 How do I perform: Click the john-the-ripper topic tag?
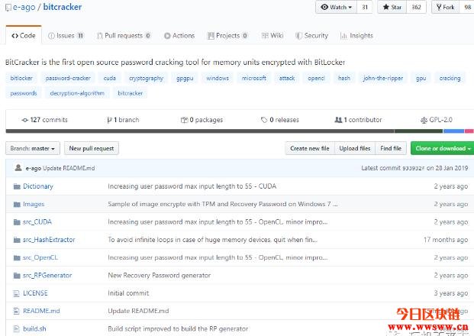[x=383, y=79]
